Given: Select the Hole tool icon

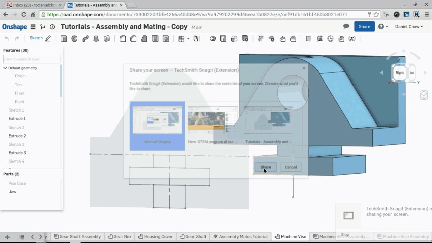Looking at the screenshot, I should (166, 38).
